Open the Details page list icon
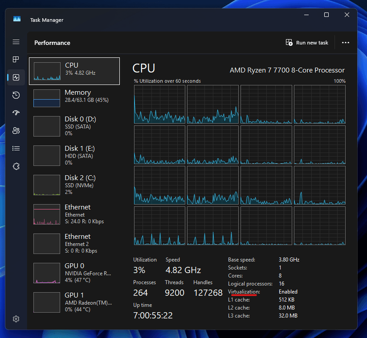The width and height of the screenshot is (367, 338). pos(16,149)
